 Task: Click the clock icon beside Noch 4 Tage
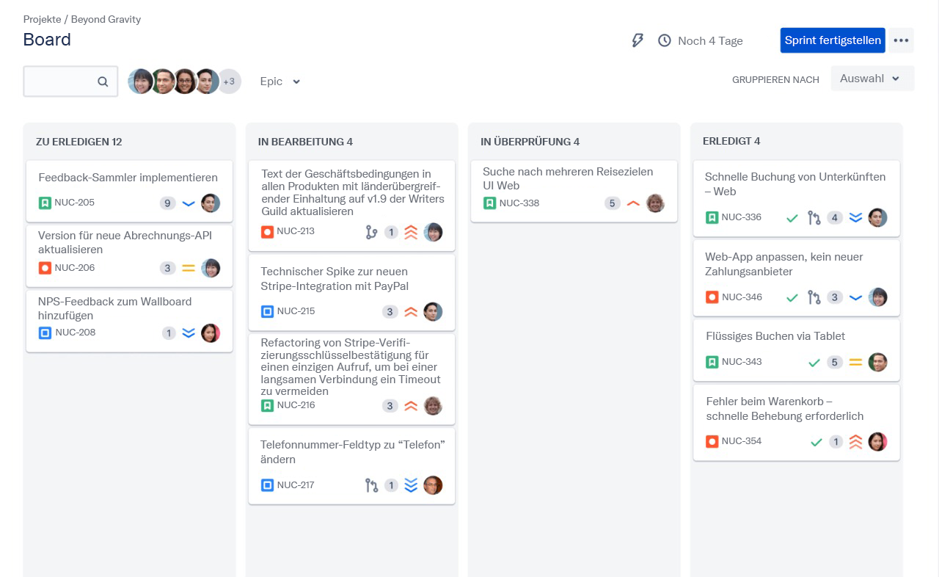point(665,40)
